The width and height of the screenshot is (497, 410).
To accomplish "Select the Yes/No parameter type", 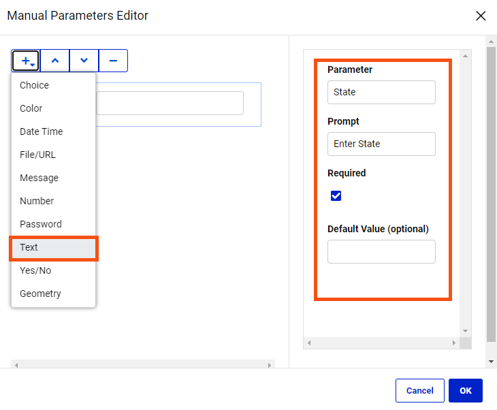I will (53, 270).
